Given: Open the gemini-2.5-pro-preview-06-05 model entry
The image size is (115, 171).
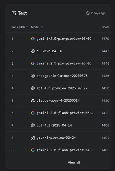Looking at the screenshot, I should (x=64, y=39).
